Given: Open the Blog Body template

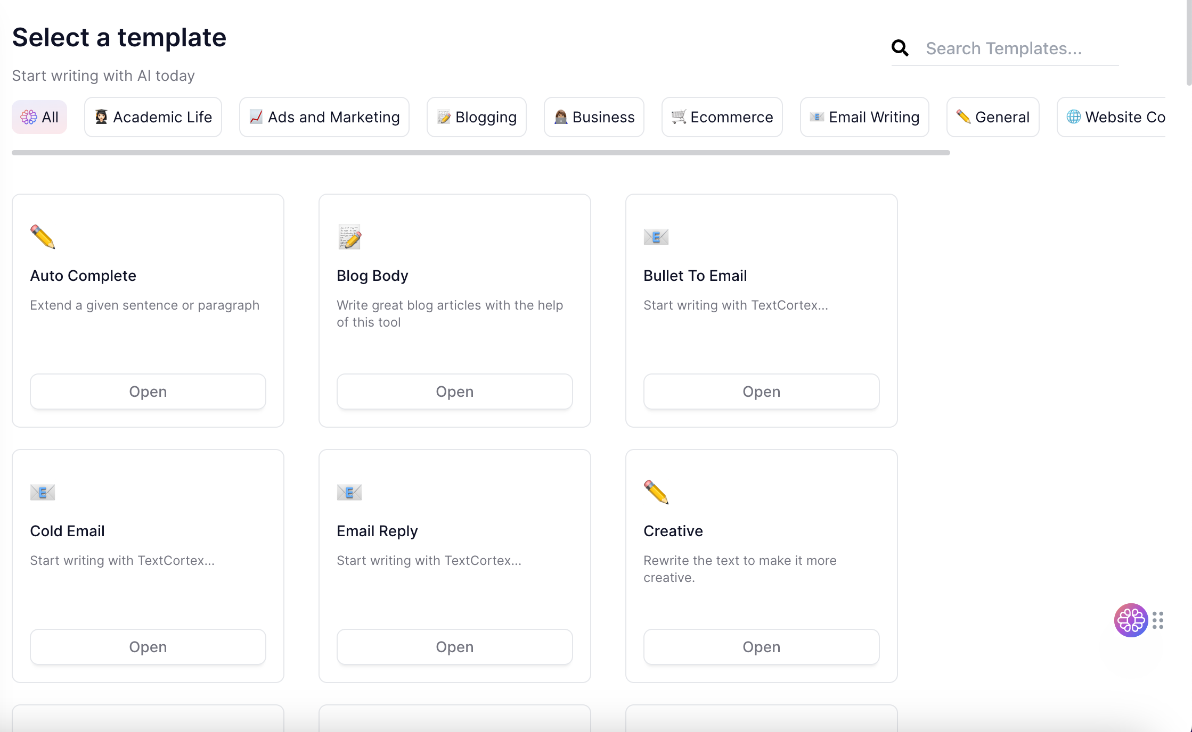Looking at the screenshot, I should pyautogui.click(x=455, y=392).
